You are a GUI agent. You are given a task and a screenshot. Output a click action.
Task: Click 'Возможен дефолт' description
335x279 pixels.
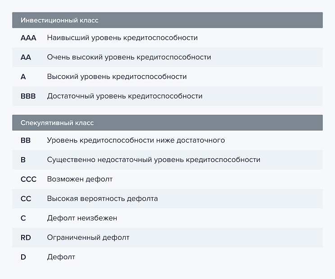pyautogui.click(x=80, y=179)
